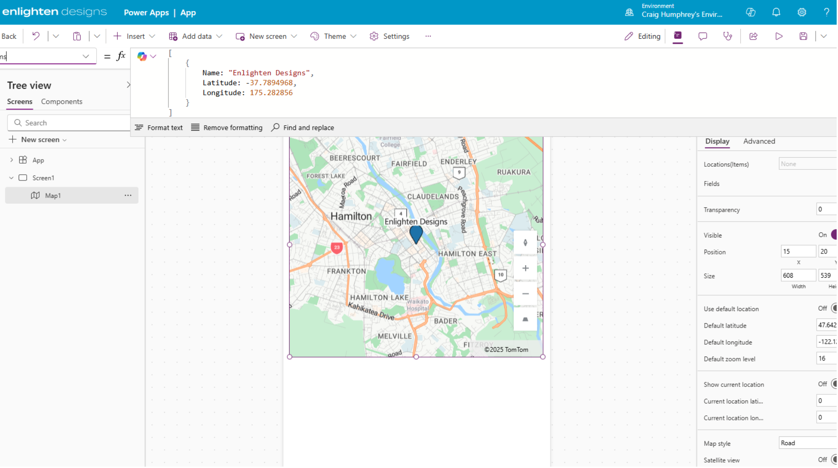The width and height of the screenshot is (838, 468).
Task: Click the Paste clipboard icon
Action: [x=77, y=36]
